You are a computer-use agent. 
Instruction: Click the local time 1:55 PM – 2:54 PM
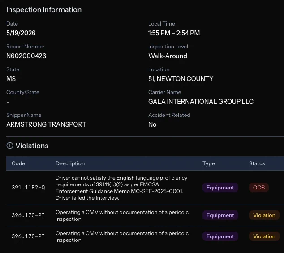coord(174,33)
